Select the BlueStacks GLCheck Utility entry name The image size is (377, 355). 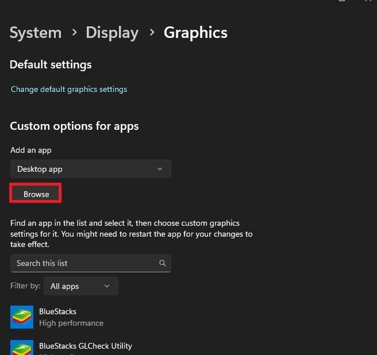[x=86, y=346]
